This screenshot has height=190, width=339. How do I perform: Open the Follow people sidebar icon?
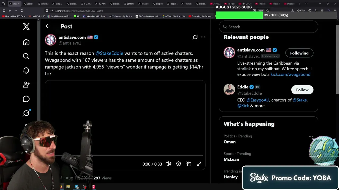[26, 85]
